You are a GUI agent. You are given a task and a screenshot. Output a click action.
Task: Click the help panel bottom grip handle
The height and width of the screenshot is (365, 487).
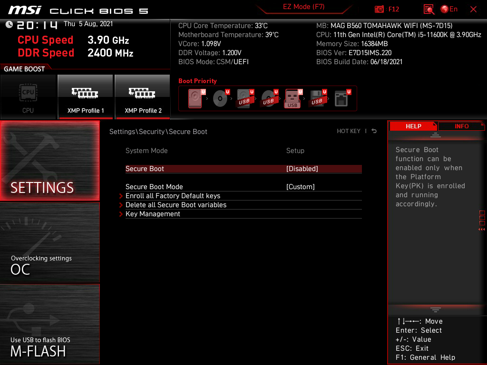(436, 310)
